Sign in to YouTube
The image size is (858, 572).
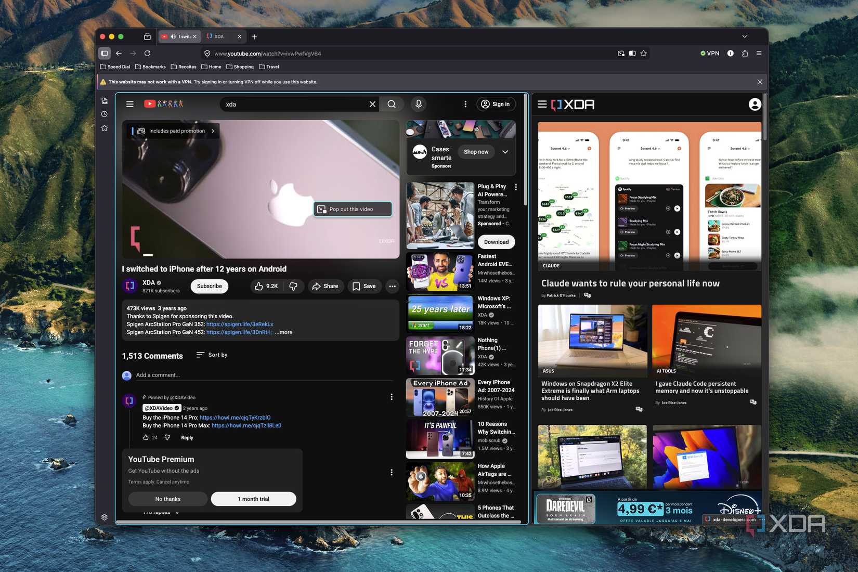[496, 104]
